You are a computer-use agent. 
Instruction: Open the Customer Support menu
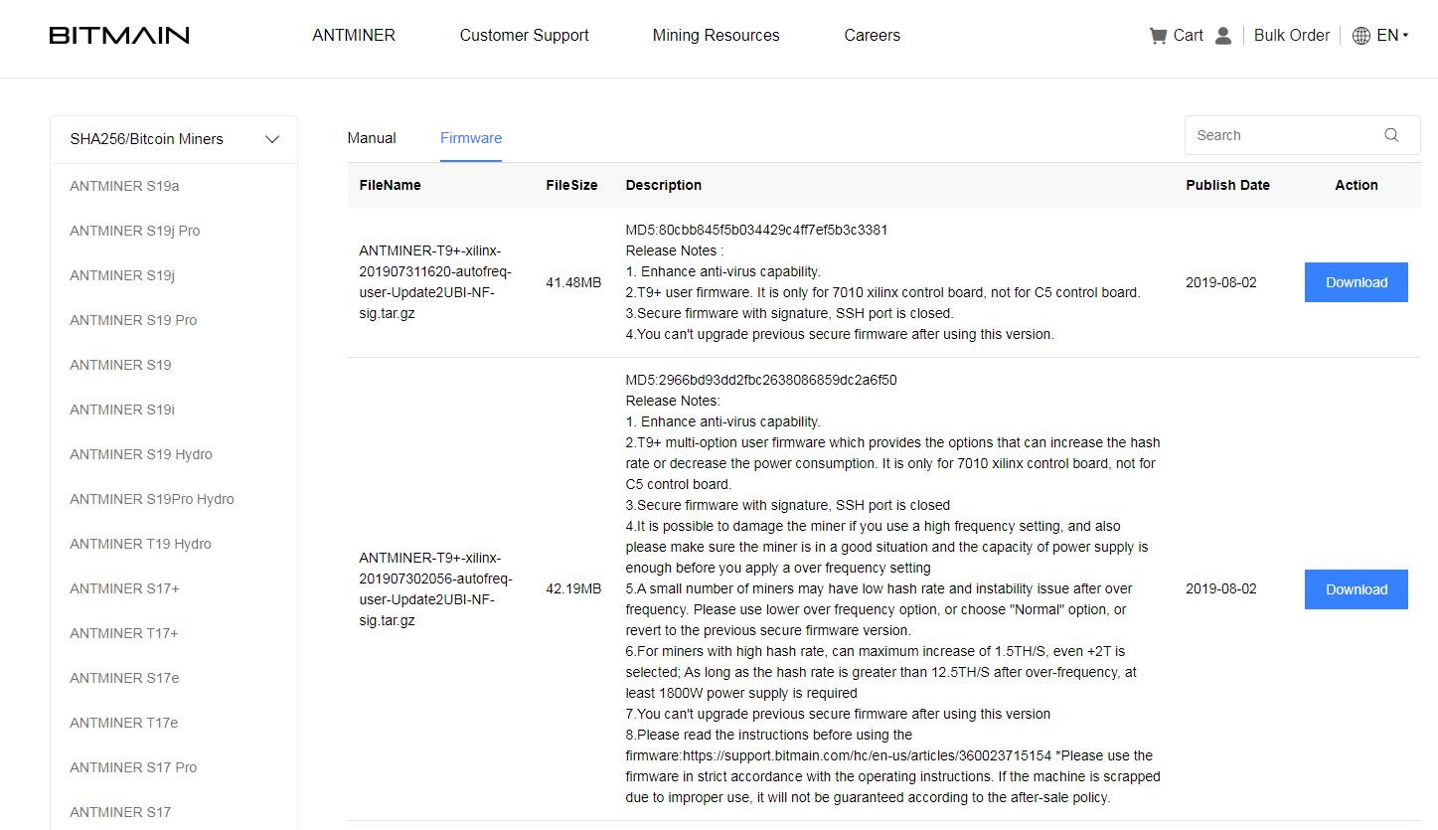[x=524, y=35]
